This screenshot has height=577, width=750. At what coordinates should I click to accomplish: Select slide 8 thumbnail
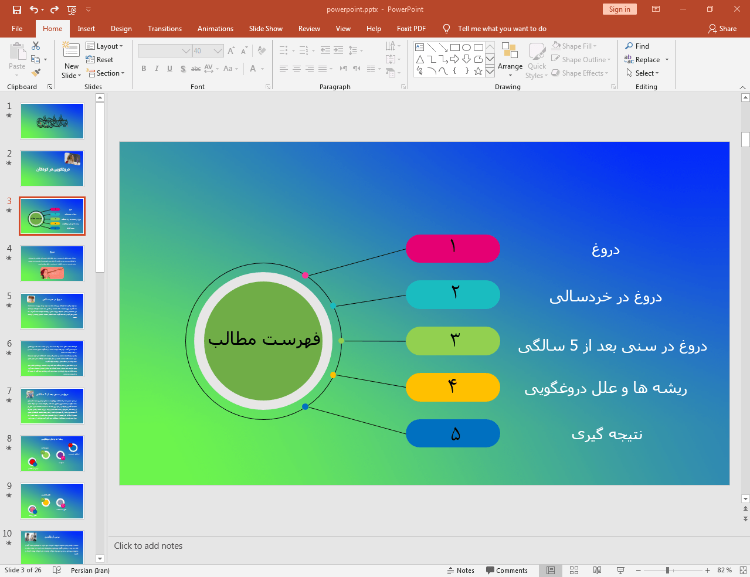coord(52,453)
